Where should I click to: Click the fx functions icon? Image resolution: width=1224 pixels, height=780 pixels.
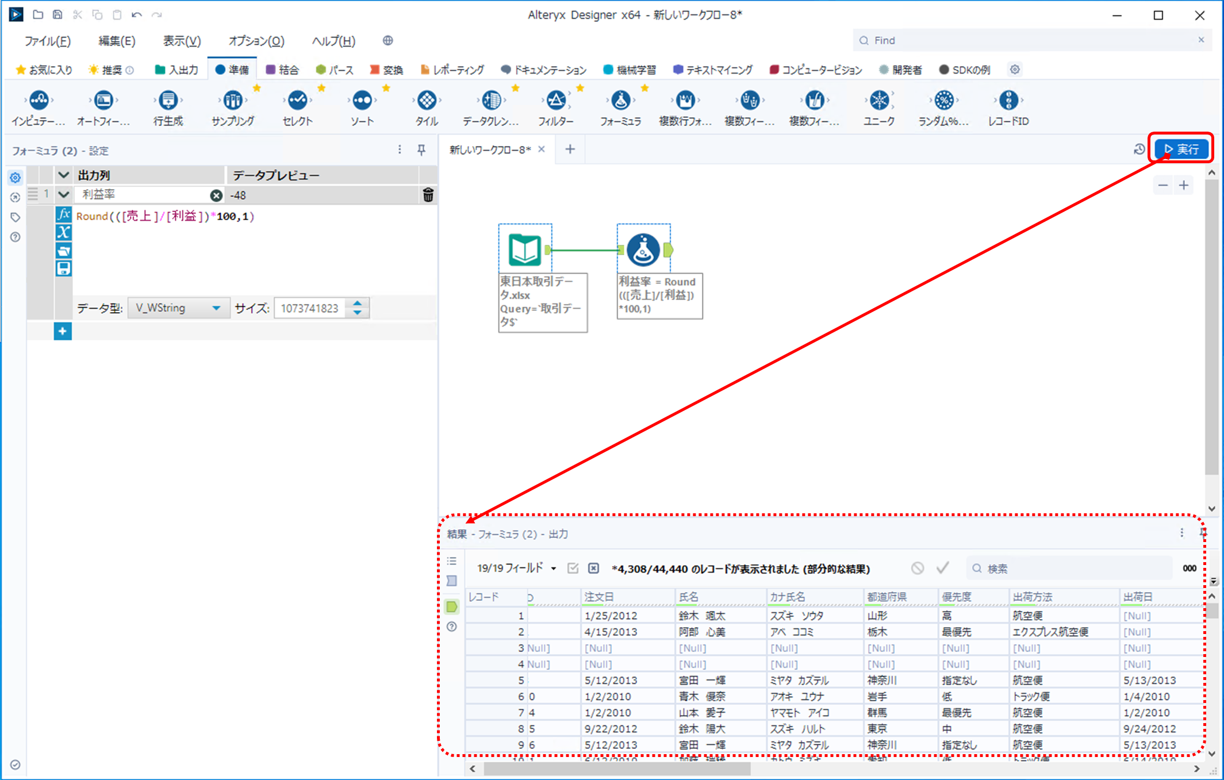tap(63, 215)
